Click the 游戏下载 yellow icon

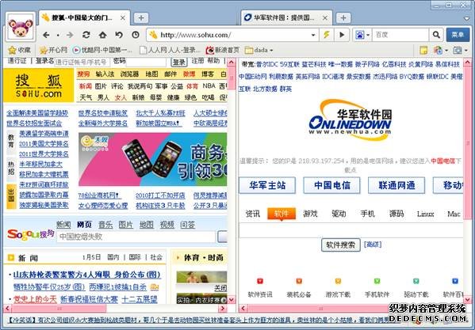(x=338, y=282)
